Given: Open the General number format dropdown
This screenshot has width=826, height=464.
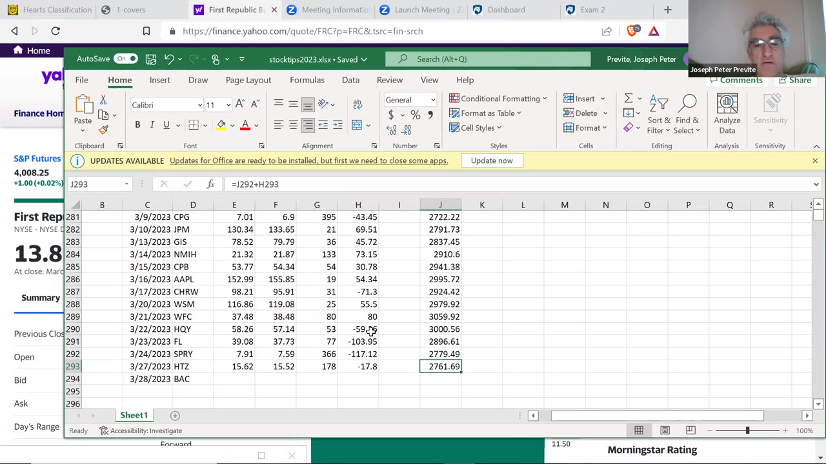Looking at the screenshot, I should [432, 100].
